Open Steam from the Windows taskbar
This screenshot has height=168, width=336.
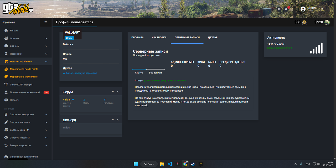193,164
